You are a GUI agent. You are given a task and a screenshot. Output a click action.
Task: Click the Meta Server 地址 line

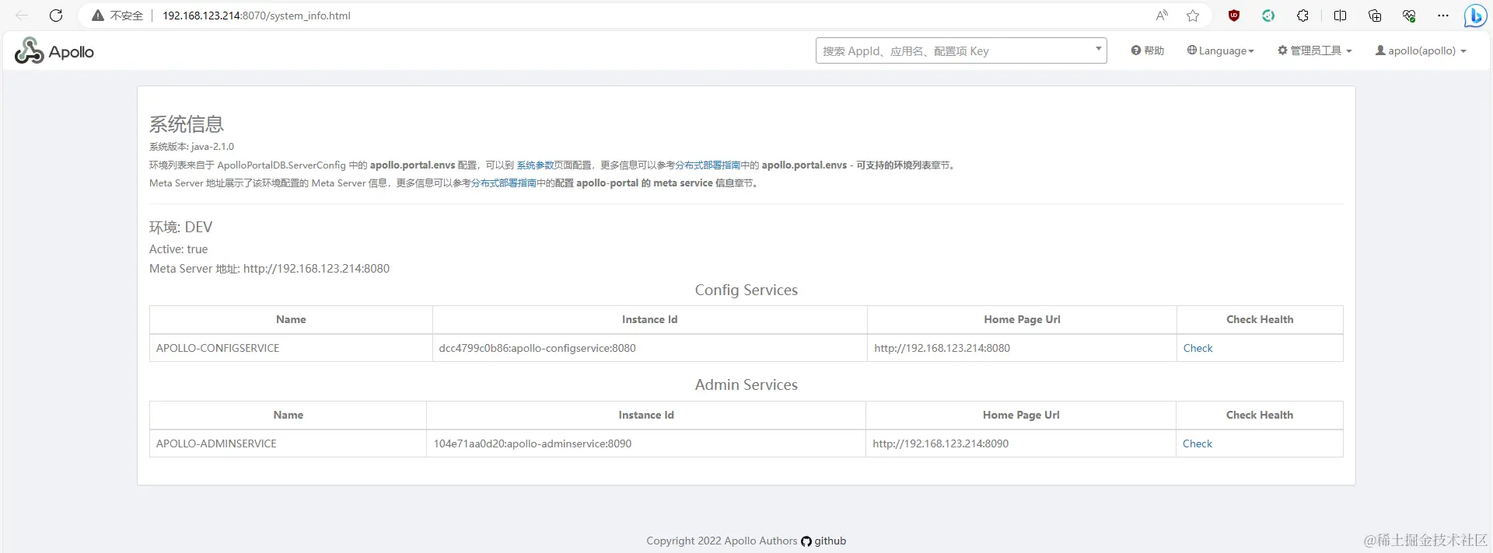[269, 269]
